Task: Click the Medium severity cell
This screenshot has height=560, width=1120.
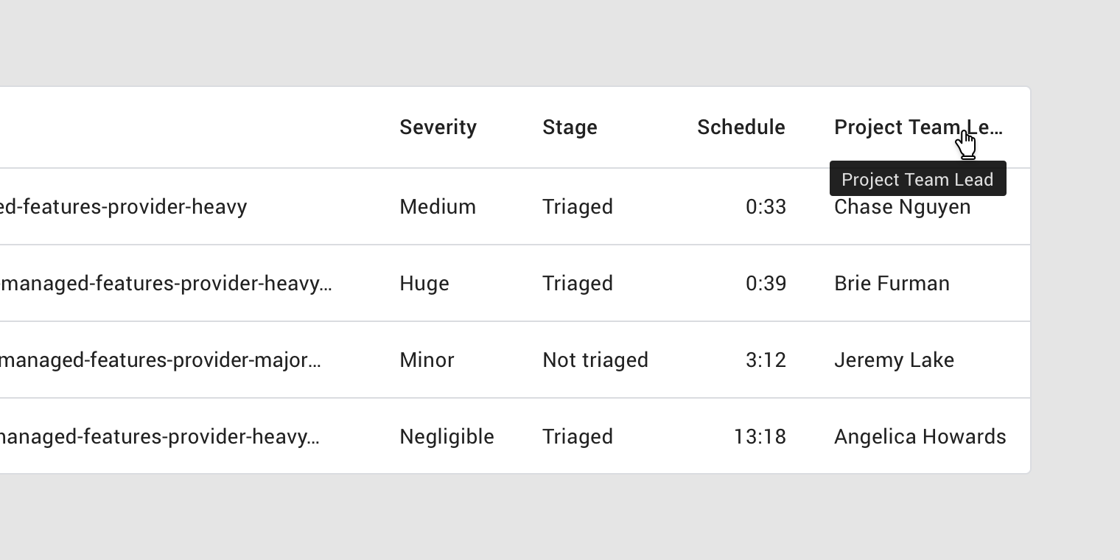Action: point(438,207)
